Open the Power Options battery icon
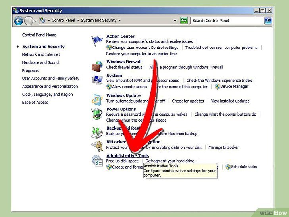The image size is (289, 217). (97, 114)
